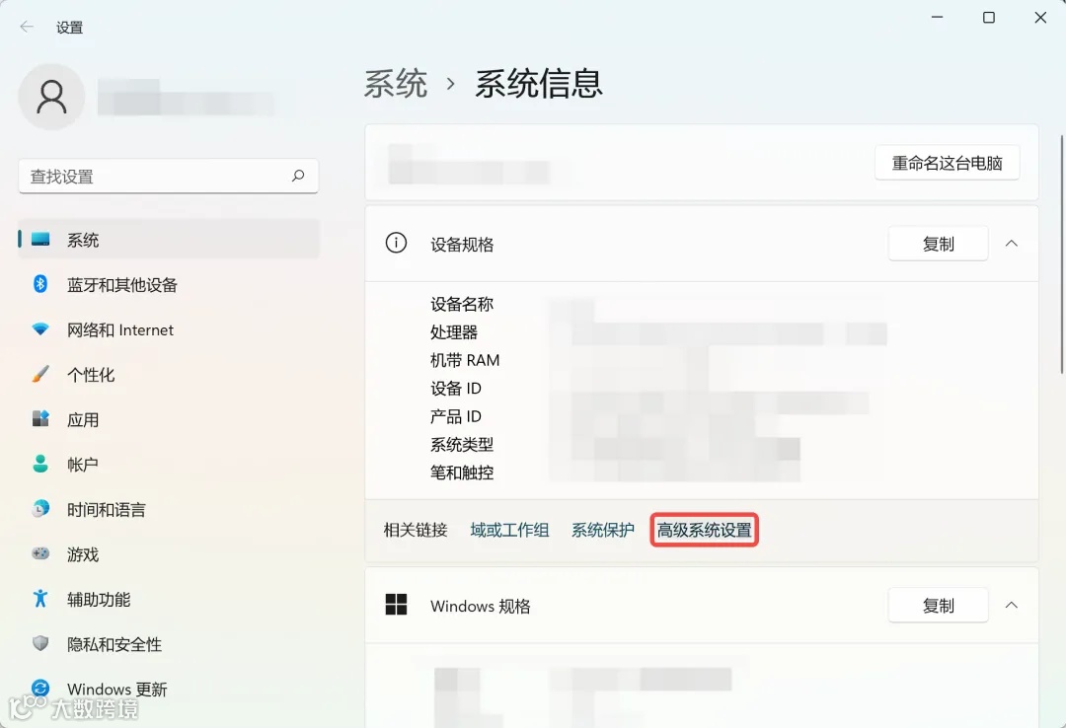Click the 设备名称 label

[462, 304]
